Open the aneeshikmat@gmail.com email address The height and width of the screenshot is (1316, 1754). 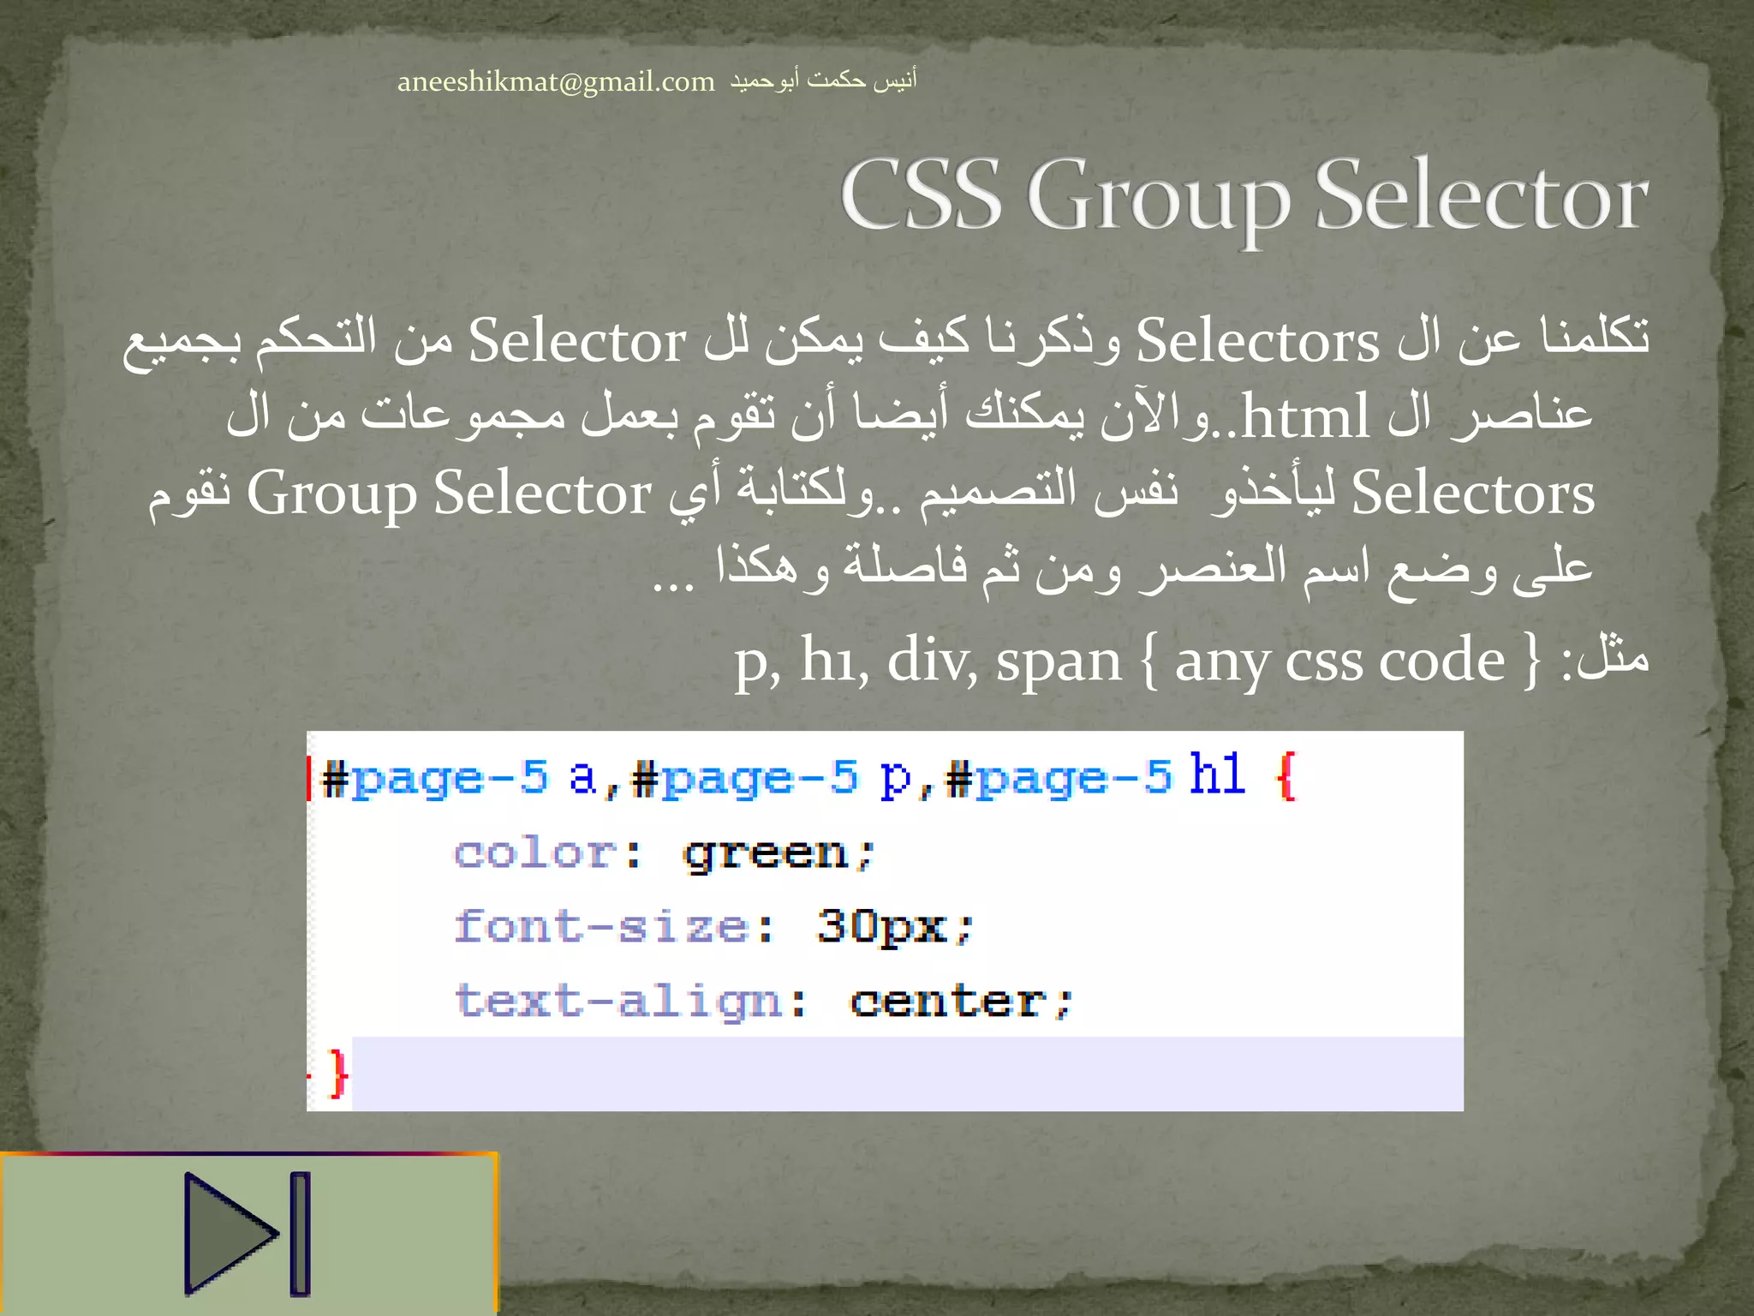click(x=556, y=81)
